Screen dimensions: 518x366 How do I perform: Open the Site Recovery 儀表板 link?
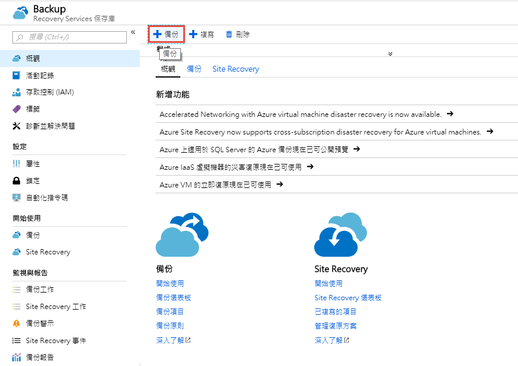348,298
